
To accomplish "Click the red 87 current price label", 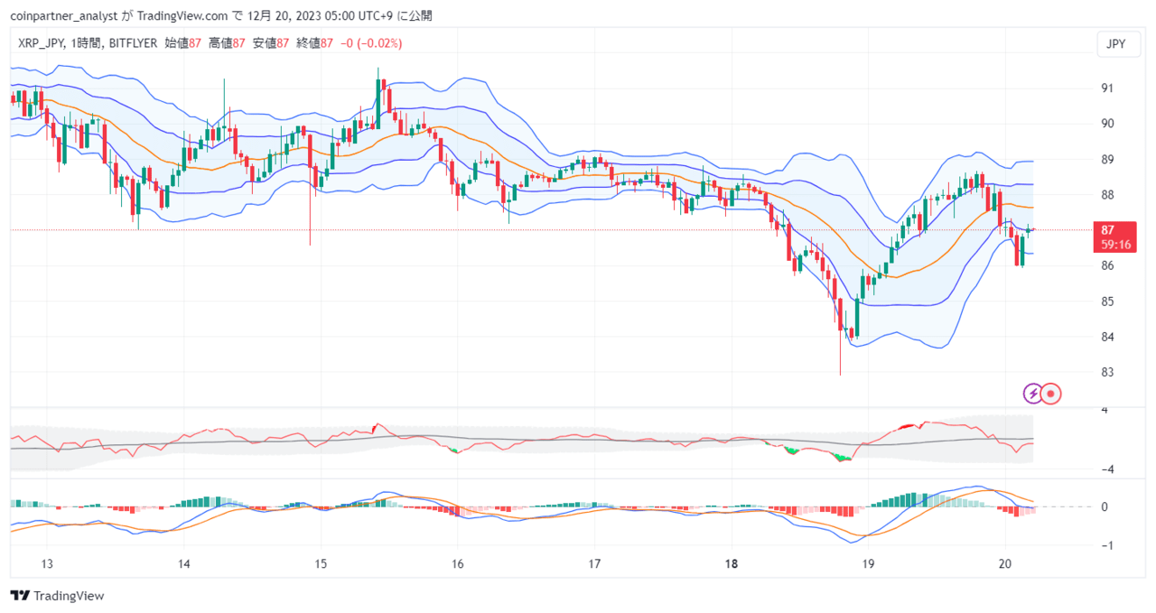I will click(1107, 230).
